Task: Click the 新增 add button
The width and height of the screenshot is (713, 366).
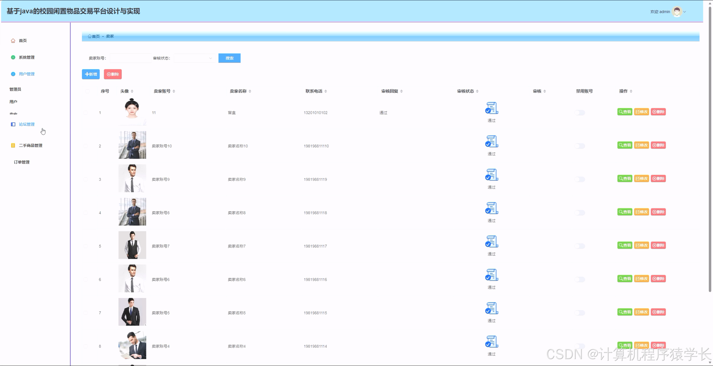Action: click(91, 74)
